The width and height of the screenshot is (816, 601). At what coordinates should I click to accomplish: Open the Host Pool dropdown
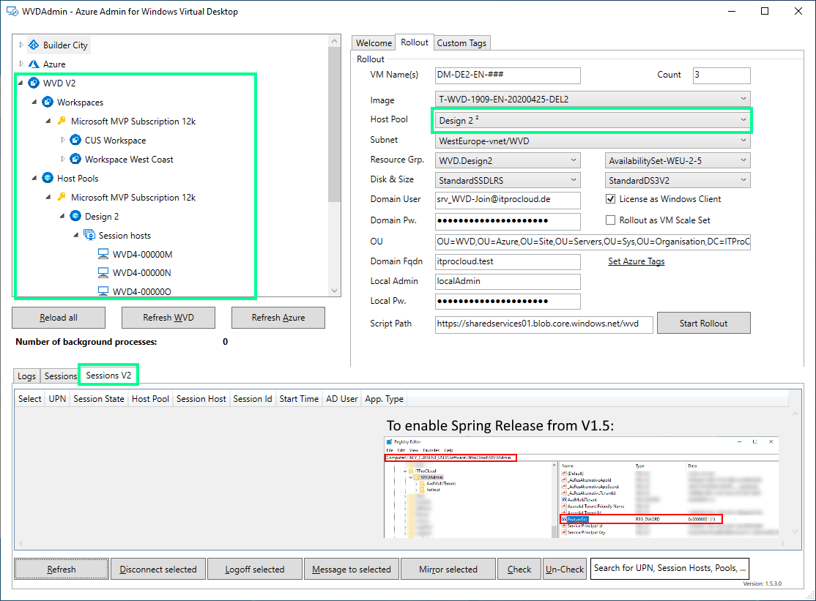pos(593,120)
